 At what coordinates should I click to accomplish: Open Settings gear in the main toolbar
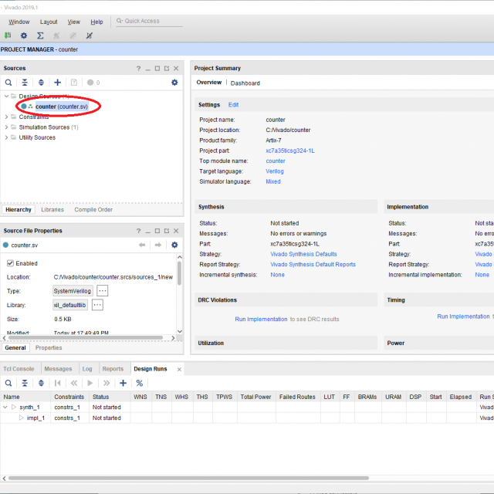[24, 36]
